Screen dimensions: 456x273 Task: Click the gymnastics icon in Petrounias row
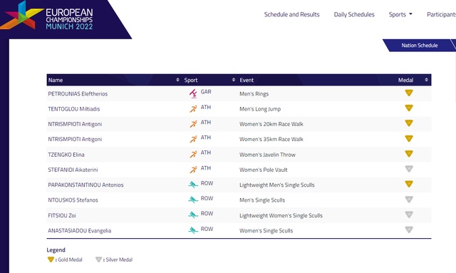point(193,93)
